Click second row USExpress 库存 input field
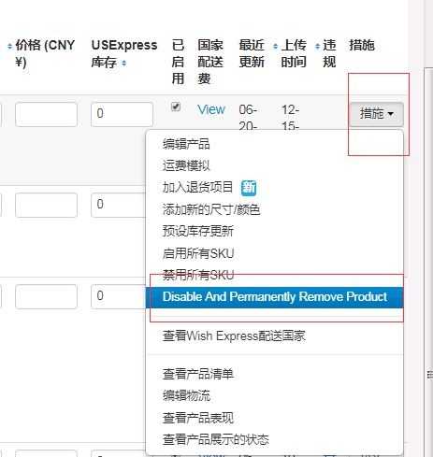The image size is (433, 457). point(119,205)
